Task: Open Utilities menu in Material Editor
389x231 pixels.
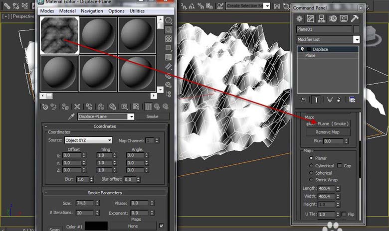Action: point(137,11)
